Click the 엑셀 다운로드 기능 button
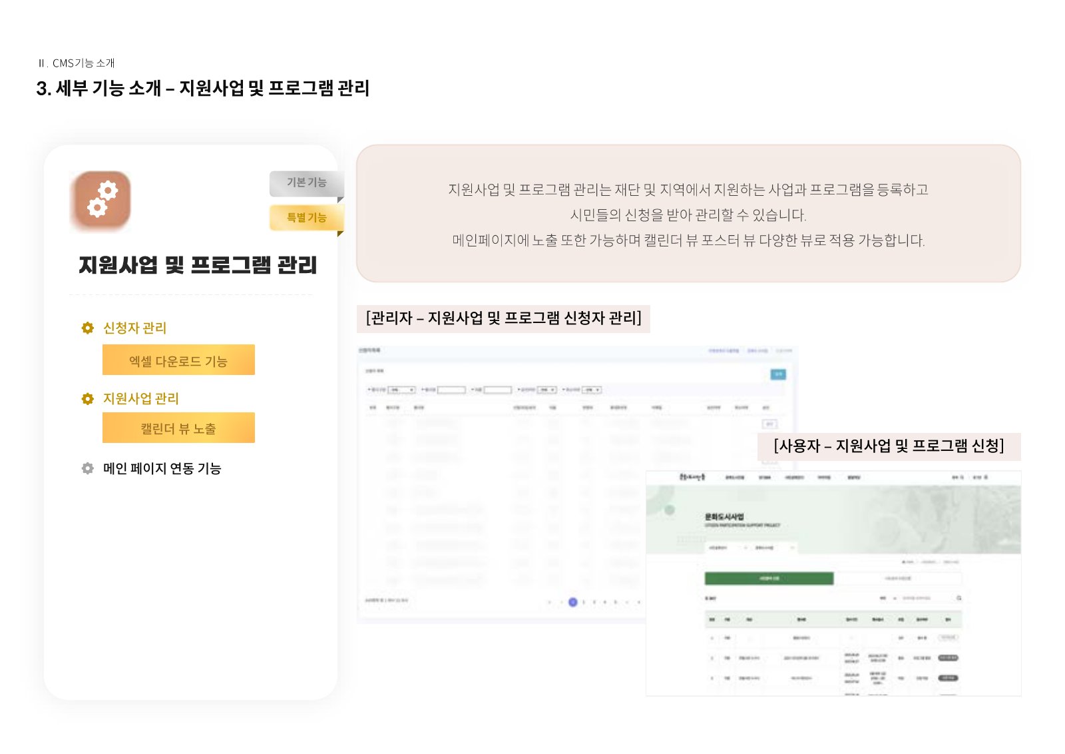Viewport: 1065px width, 754px height. pyautogui.click(x=178, y=360)
